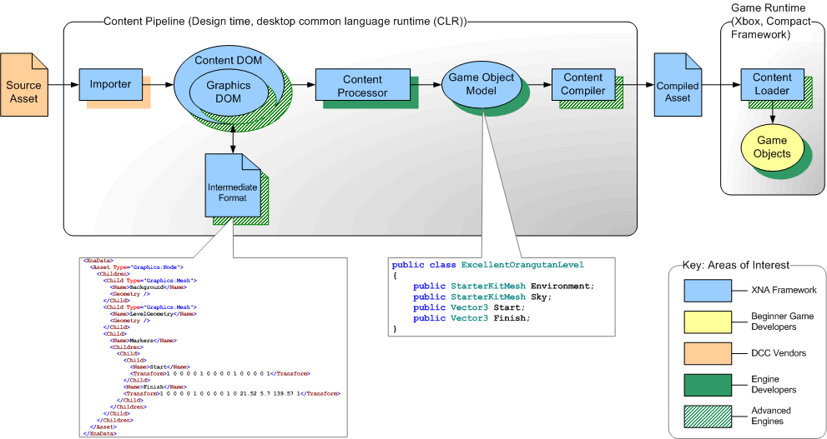The height and width of the screenshot is (439, 827).
Task: Click the 'StarterKitMesh Sky;' code line
Action: click(x=482, y=297)
